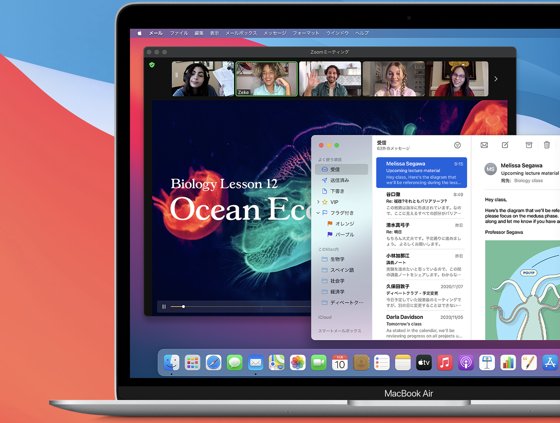The image size is (560, 423).
Task: Collapse the フラグ付き mailbox group
Action: pos(318,213)
